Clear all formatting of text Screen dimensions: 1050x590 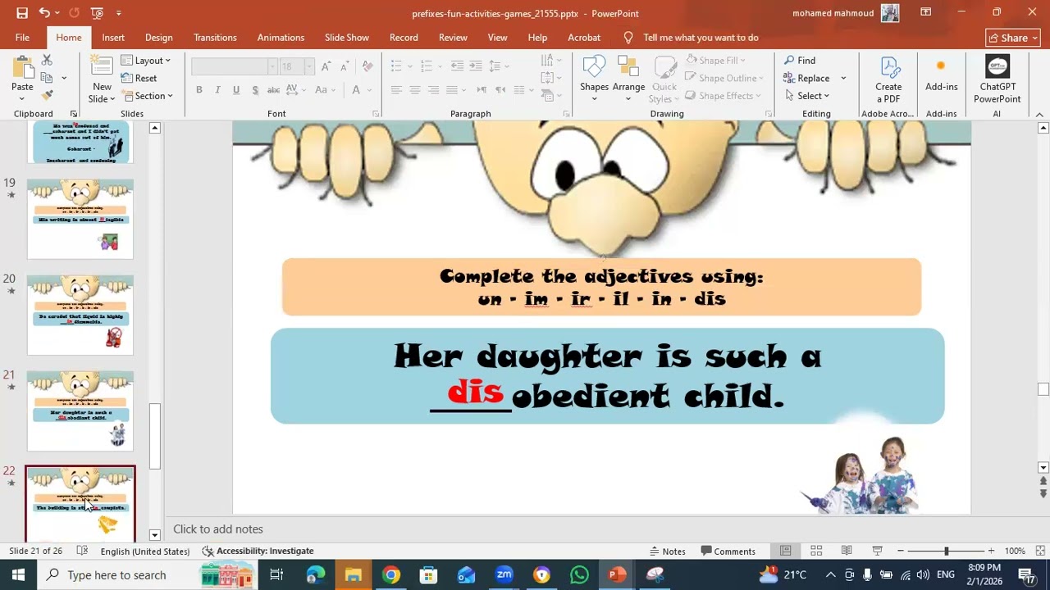(x=367, y=66)
